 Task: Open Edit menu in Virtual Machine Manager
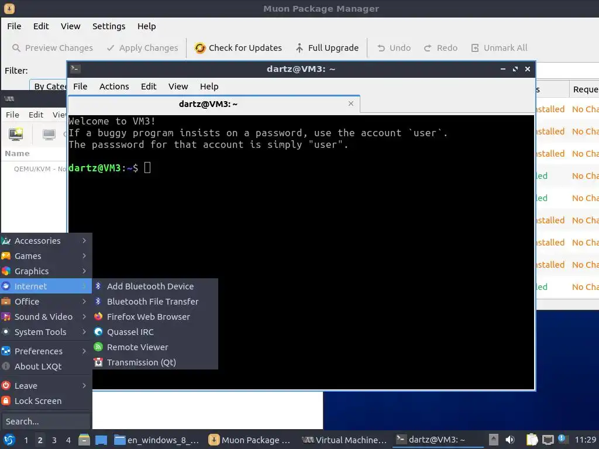point(36,115)
